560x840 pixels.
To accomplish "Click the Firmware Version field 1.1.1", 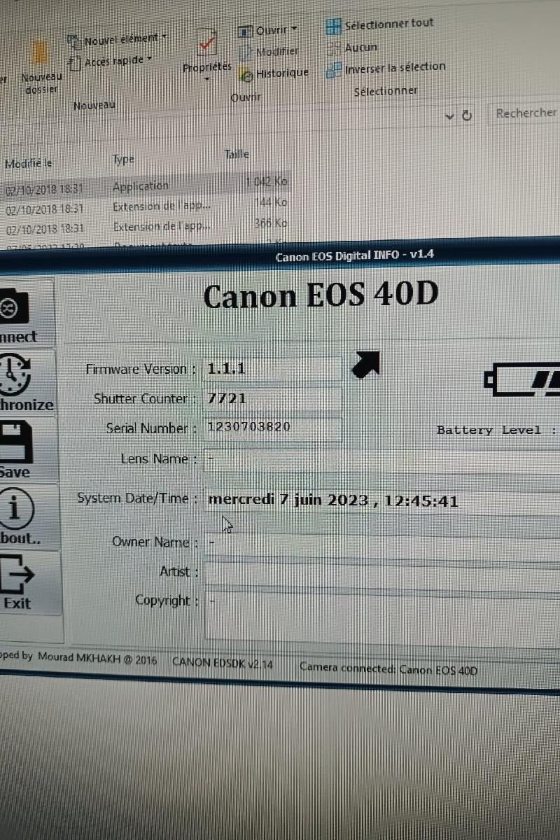I will tap(272, 368).
